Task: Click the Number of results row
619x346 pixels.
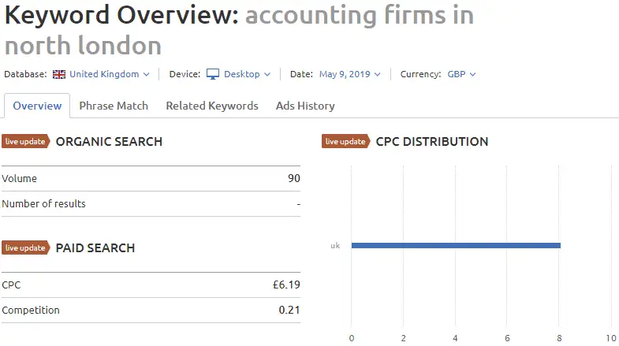Action: click(x=151, y=204)
